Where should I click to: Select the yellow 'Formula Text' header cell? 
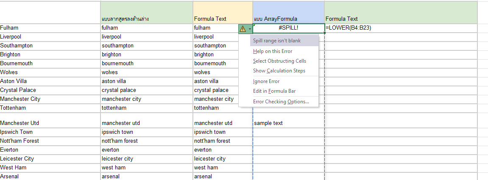[223, 12]
